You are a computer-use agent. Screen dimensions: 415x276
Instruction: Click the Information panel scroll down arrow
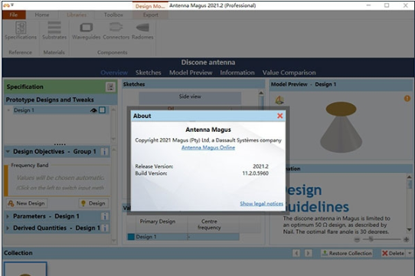point(409,229)
